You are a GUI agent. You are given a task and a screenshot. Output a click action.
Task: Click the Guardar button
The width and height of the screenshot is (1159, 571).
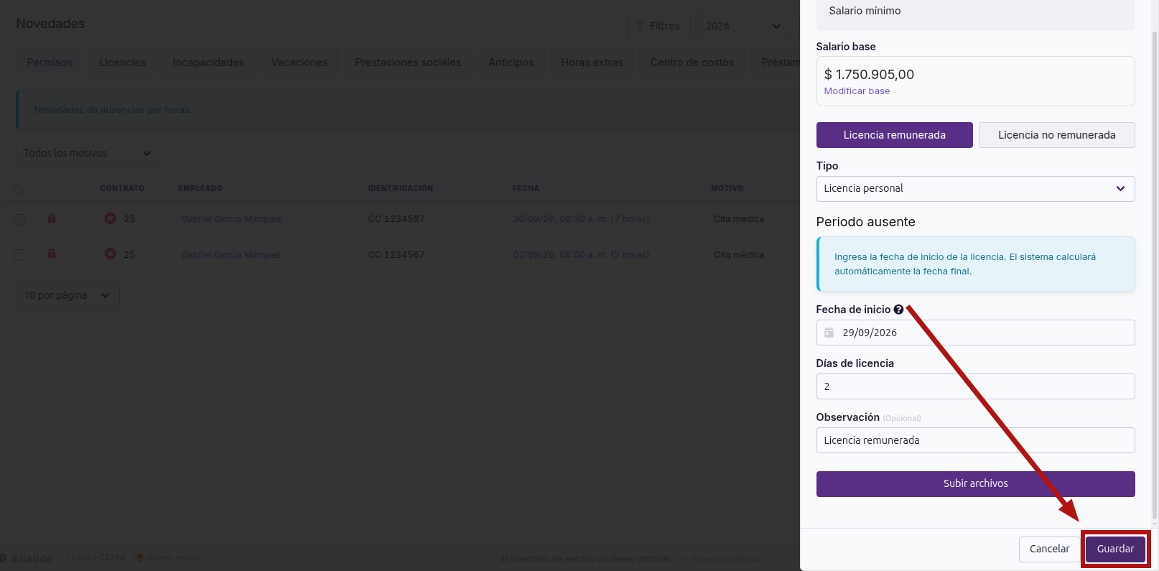click(1115, 549)
